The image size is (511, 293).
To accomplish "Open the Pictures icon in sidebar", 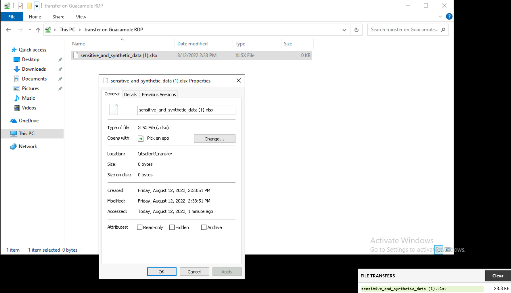I will tap(17, 88).
